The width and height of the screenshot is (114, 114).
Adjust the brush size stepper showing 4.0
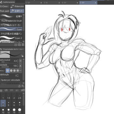tap(18, 61)
